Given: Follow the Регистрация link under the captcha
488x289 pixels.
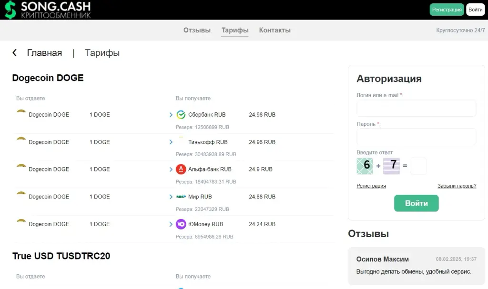Looking at the screenshot, I should point(371,186).
